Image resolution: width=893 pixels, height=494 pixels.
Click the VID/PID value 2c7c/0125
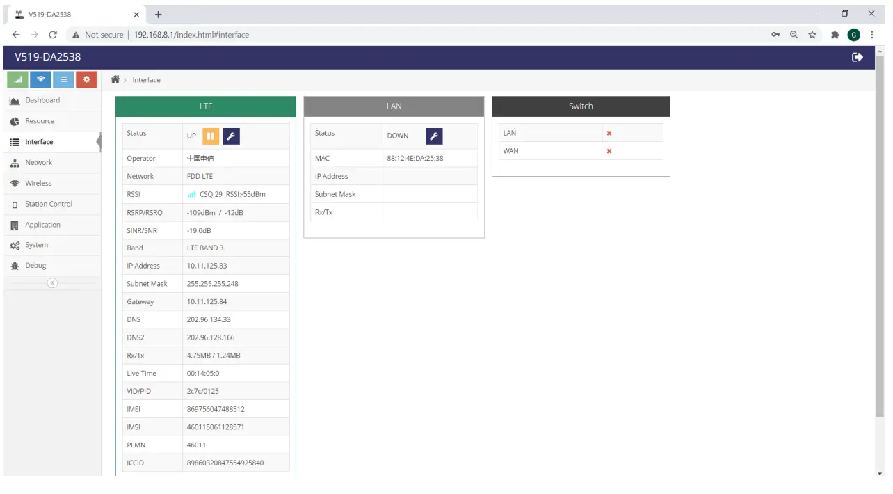tap(203, 391)
